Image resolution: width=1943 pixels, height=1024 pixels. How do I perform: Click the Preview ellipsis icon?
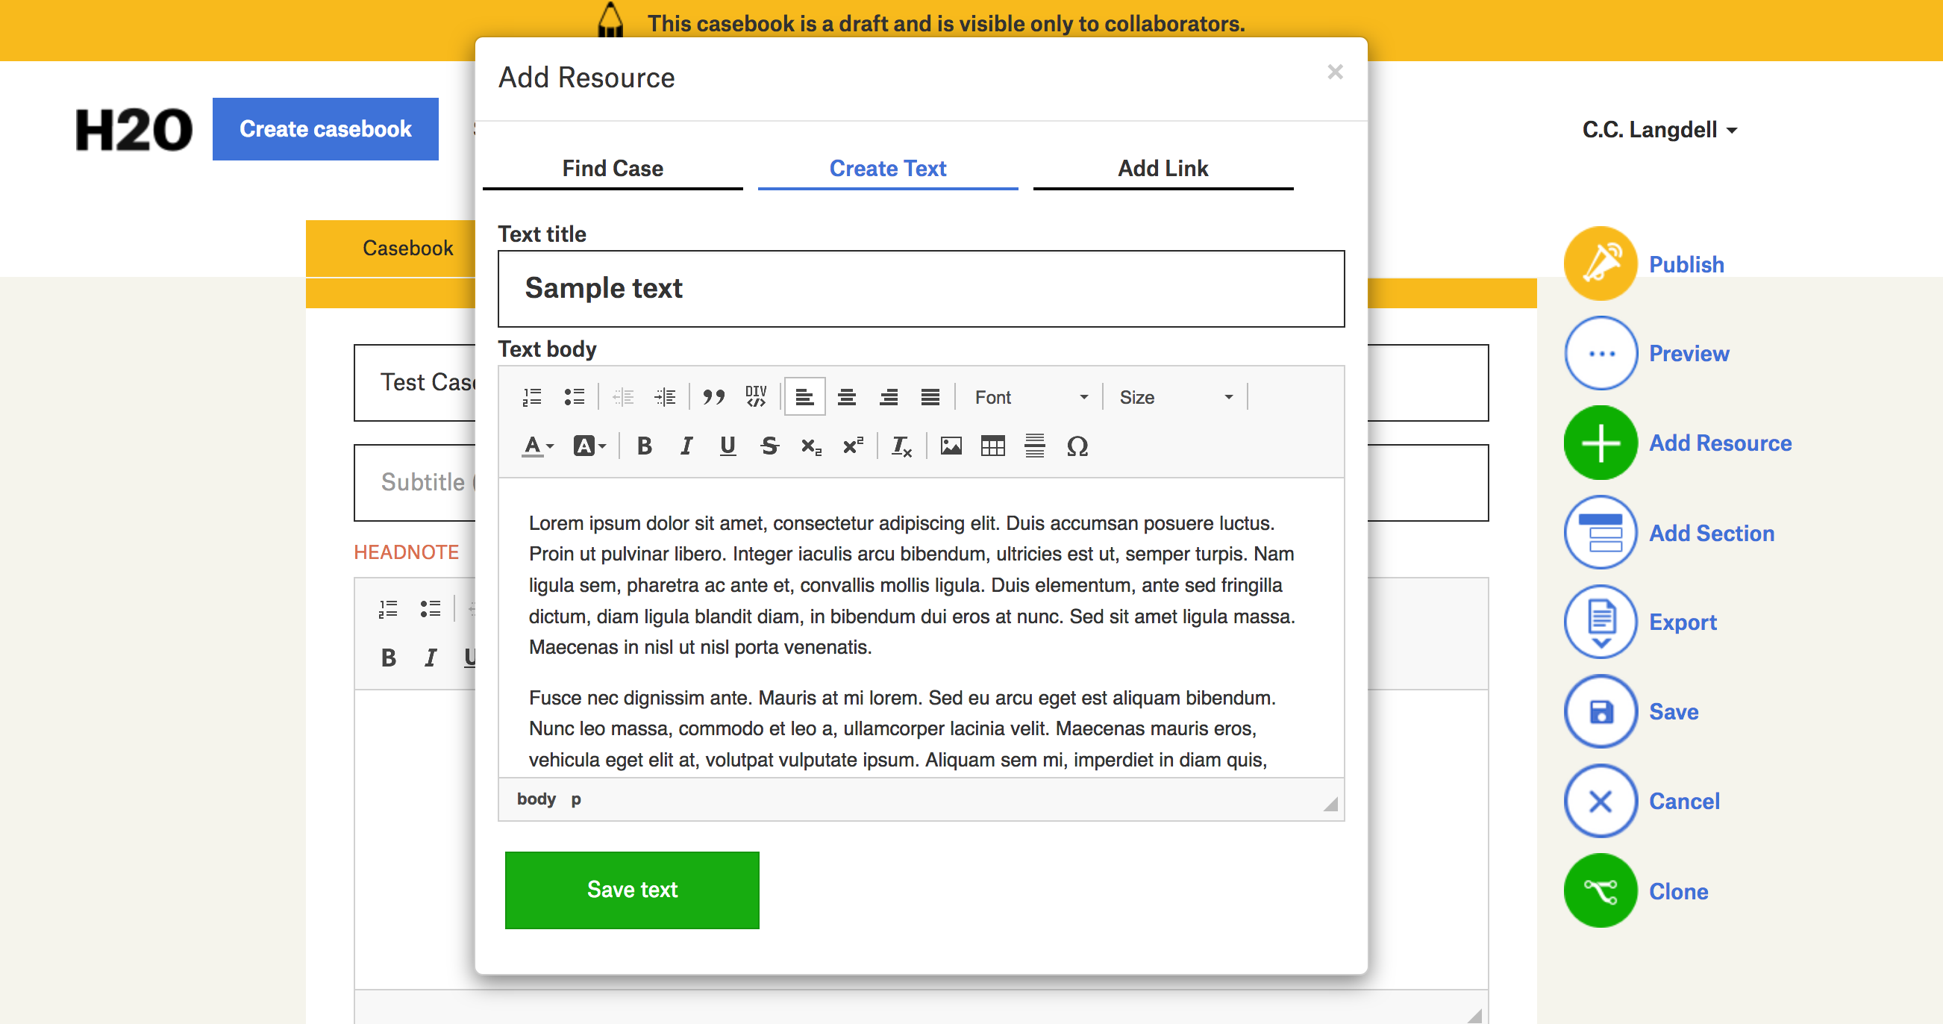pos(1601,353)
